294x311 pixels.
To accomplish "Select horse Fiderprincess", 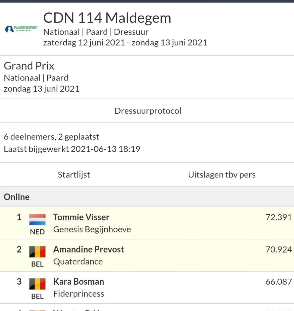I will pos(79,294).
